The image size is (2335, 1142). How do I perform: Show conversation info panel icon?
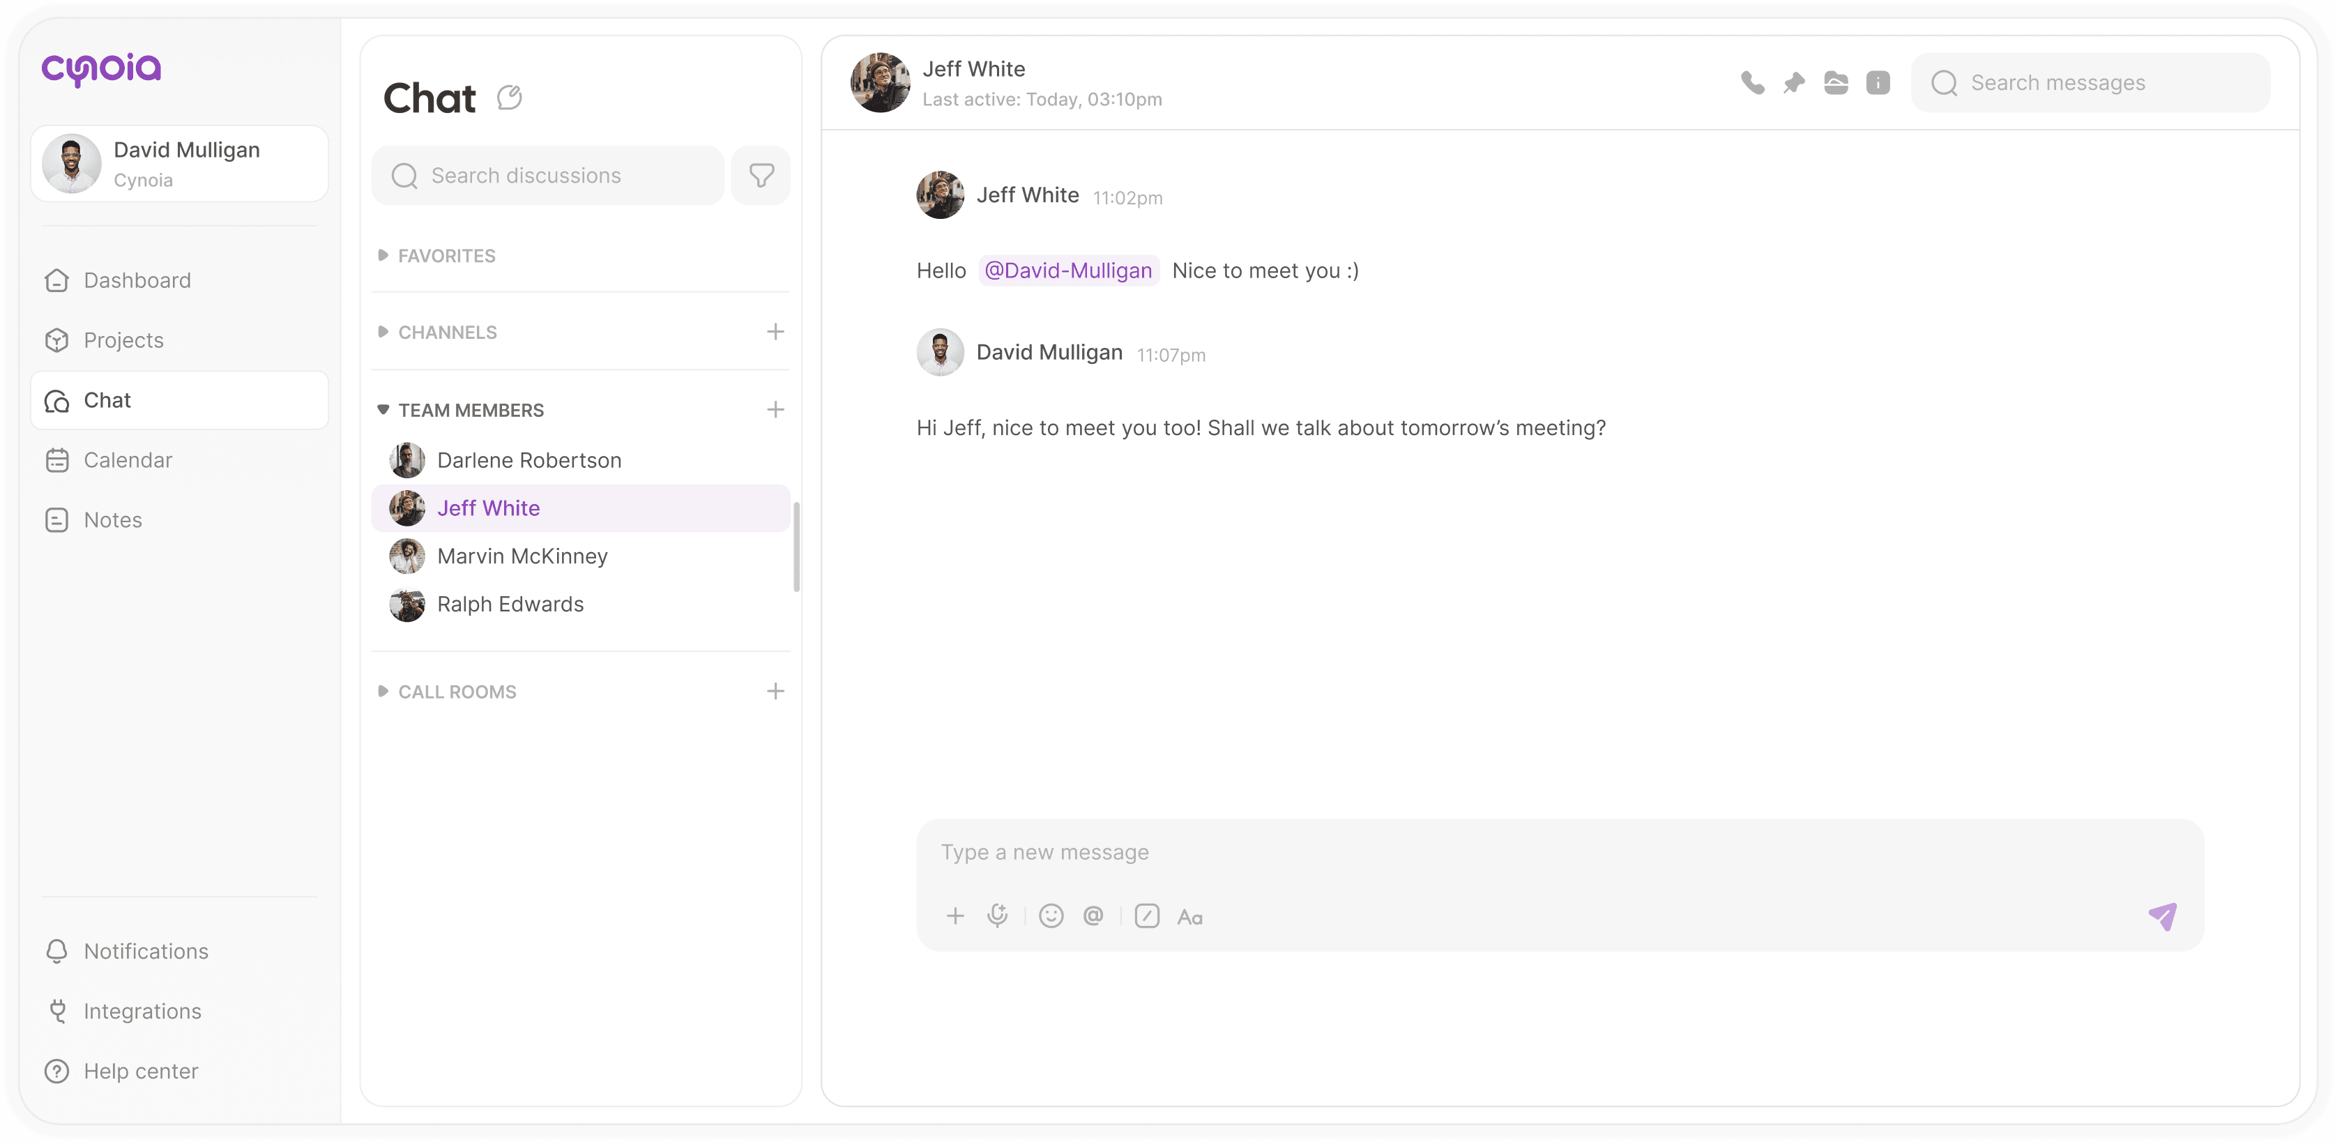1877,82
